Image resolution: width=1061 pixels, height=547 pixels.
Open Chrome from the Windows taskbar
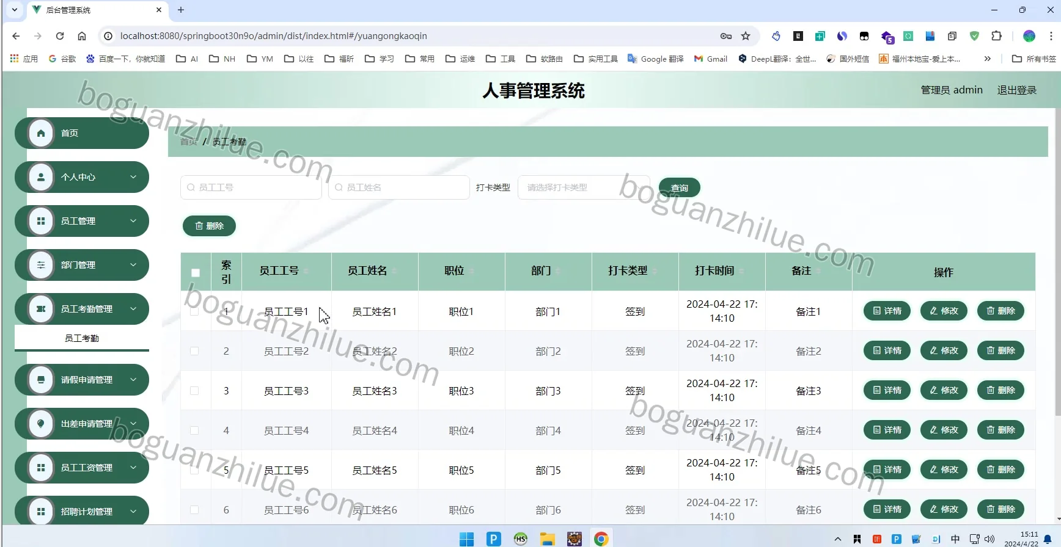click(601, 538)
